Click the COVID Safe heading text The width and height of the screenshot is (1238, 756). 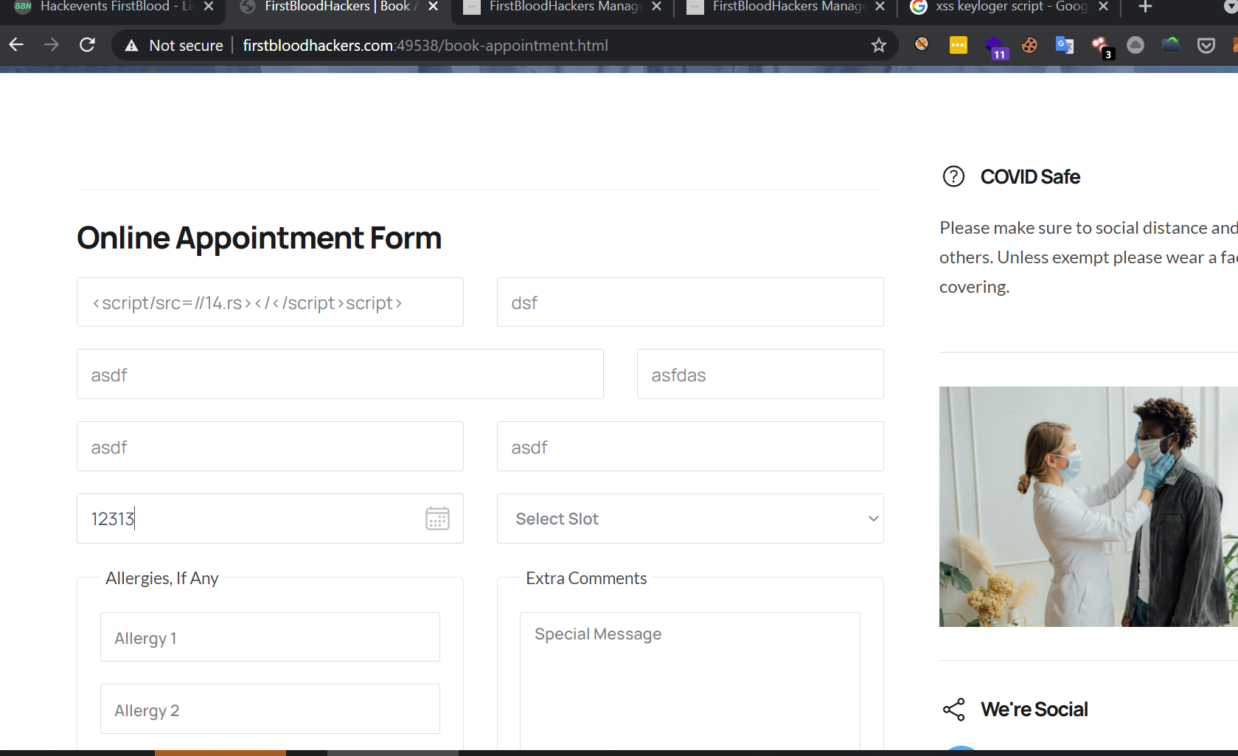[x=1030, y=177]
